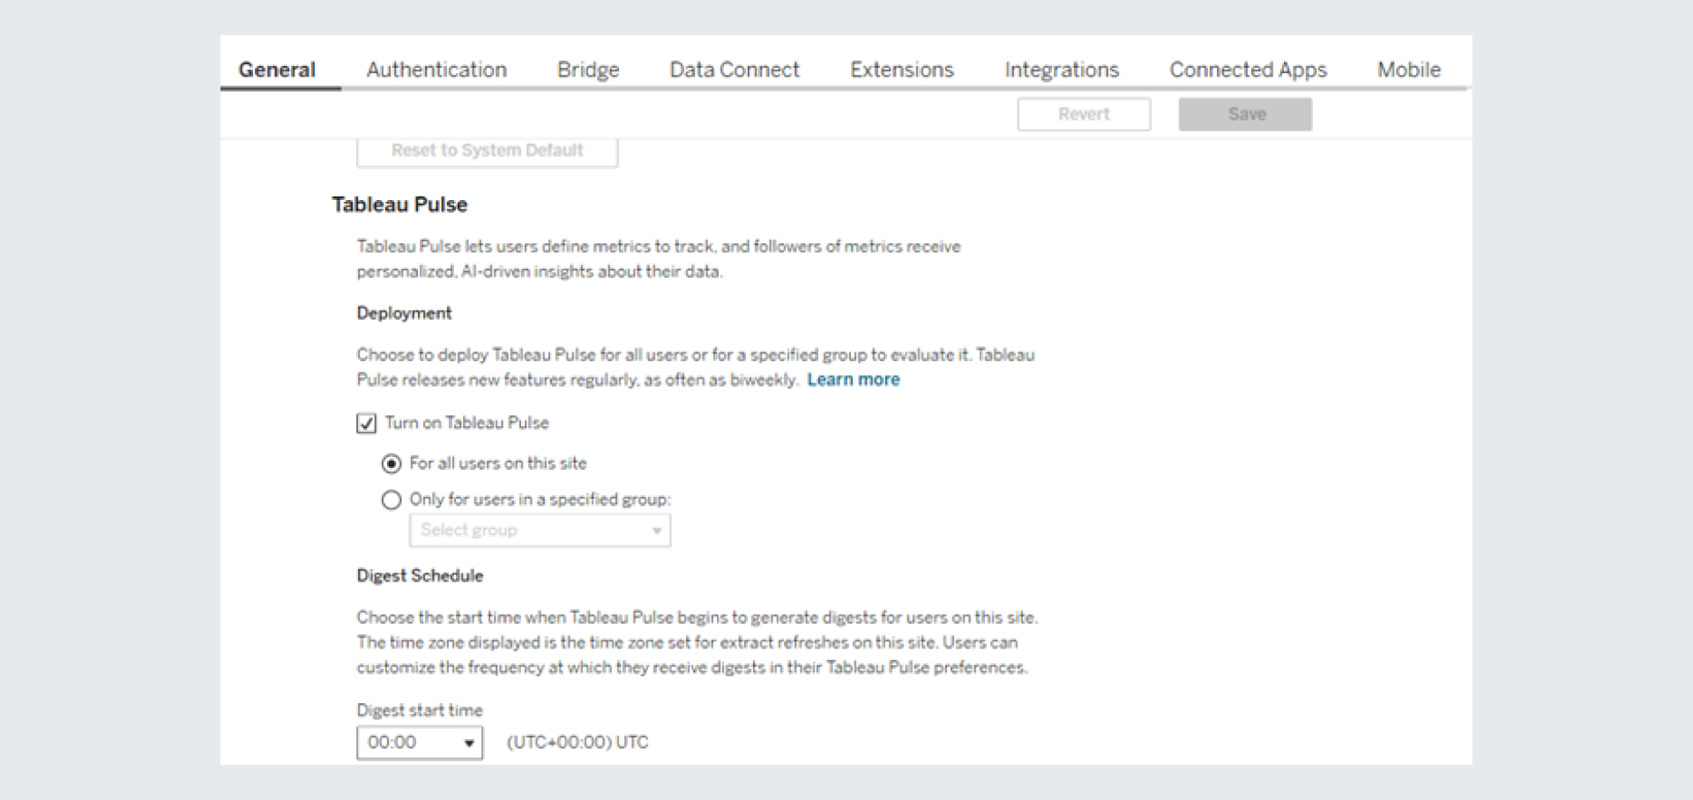Click the Deployment subheading

coord(404,313)
